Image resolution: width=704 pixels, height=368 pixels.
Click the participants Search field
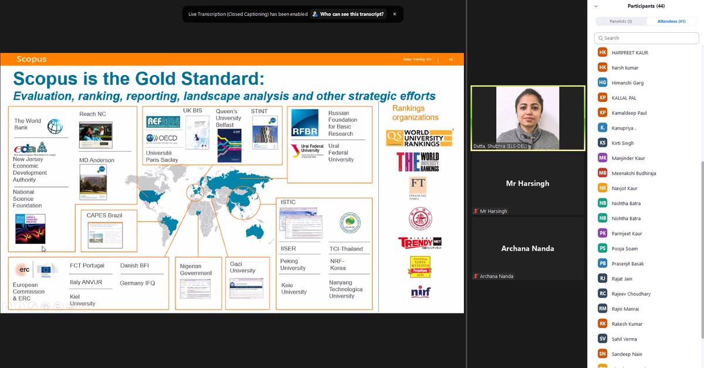pyautogui.click(x=647, y=38)
